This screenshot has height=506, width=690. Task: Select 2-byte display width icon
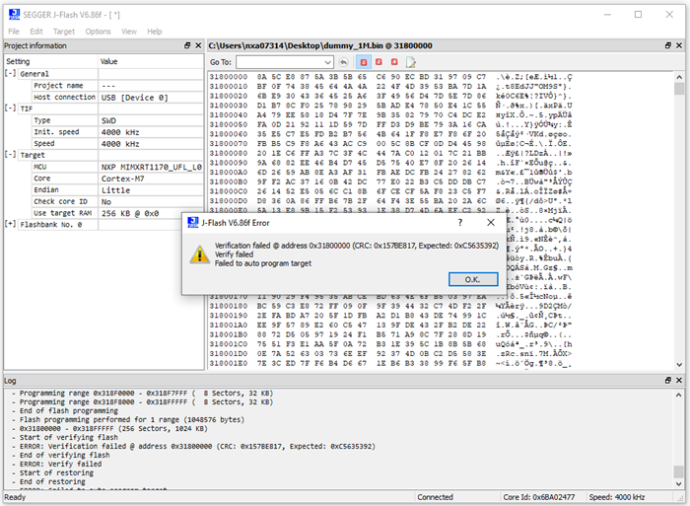pyautogui.click(x=379, y=62)
